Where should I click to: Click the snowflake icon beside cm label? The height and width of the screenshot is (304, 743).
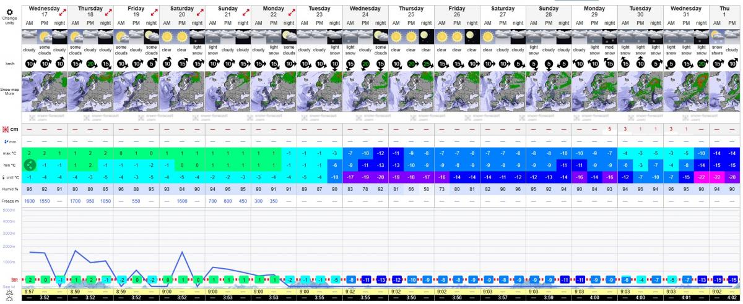pyautogui.click(x=6, y=129)
